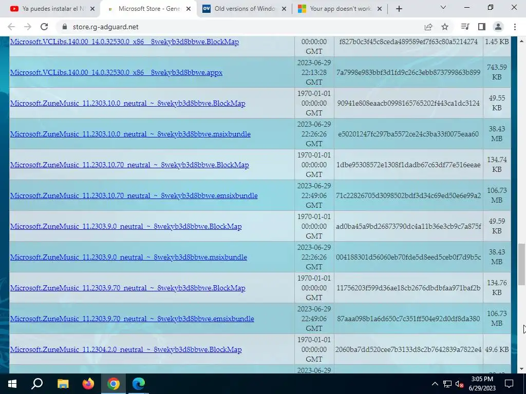Reload the store.rg-adguard.net page

[x=44, y=27]
